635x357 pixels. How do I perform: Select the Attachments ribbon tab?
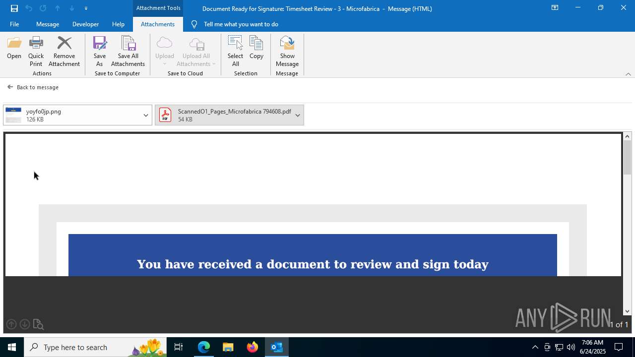(158, 24)
